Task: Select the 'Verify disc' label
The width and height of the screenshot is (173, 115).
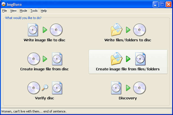Action: pyautogui.click(x=44, y=98)
